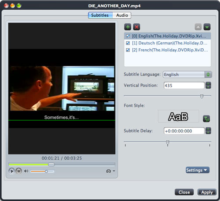Uncheck the [2] French subtitle checkbox
This screenshot has width=220, height=201.
[128, 50]
